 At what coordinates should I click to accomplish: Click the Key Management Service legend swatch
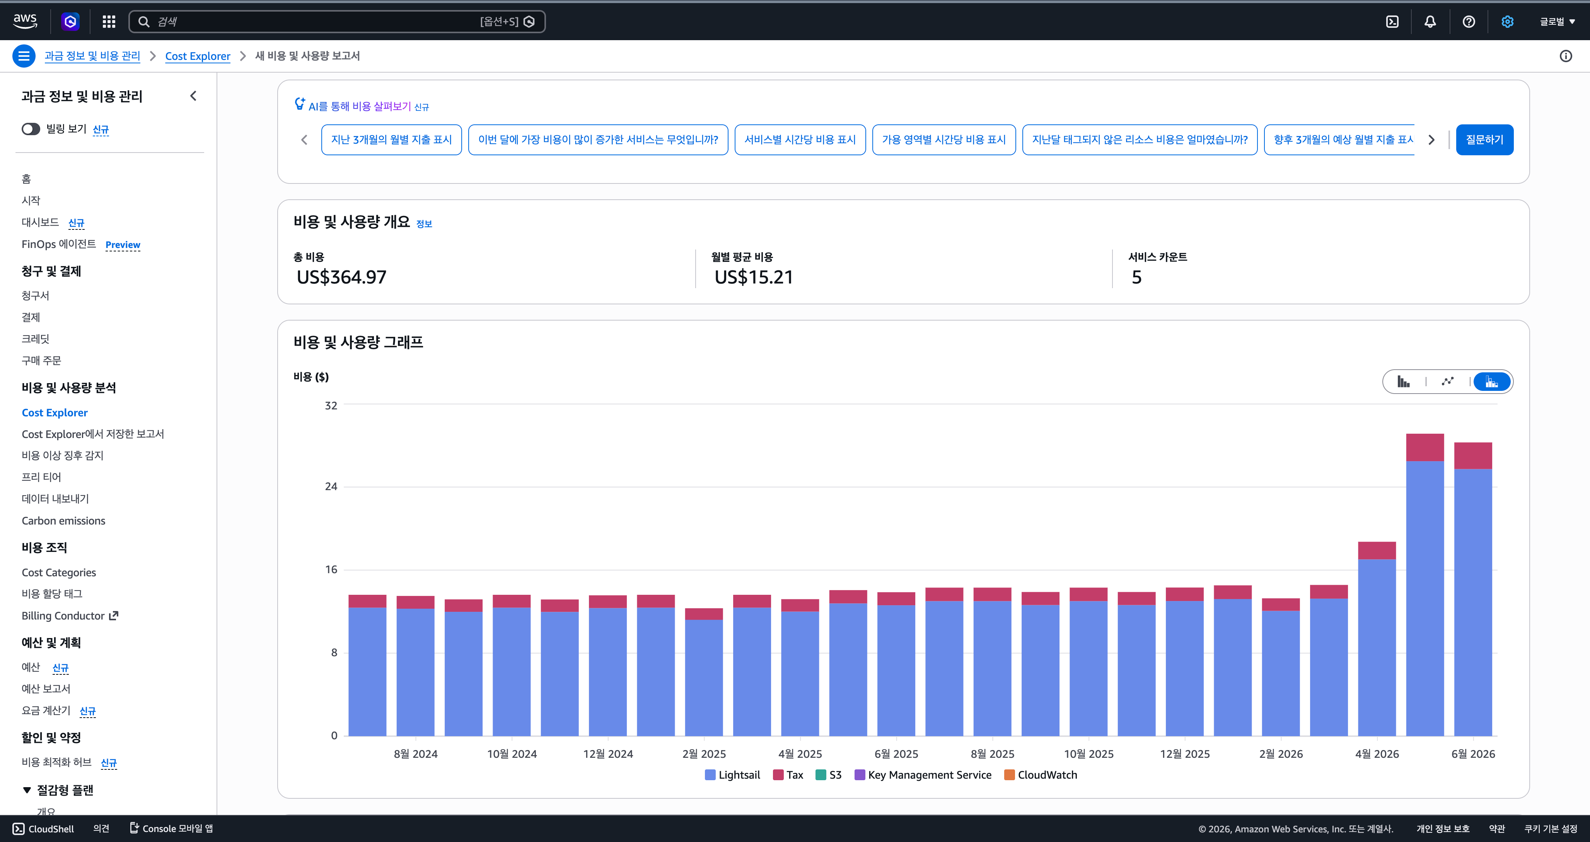(x=859, y=775)
